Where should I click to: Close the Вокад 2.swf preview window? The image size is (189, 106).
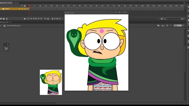coord(125,12)
